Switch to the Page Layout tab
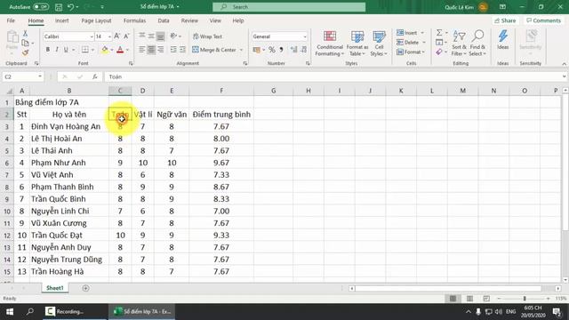The image size is (569, 320). [96, 20]
